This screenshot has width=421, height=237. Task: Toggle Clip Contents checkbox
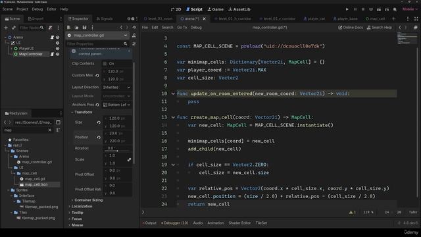coord(105,64)
